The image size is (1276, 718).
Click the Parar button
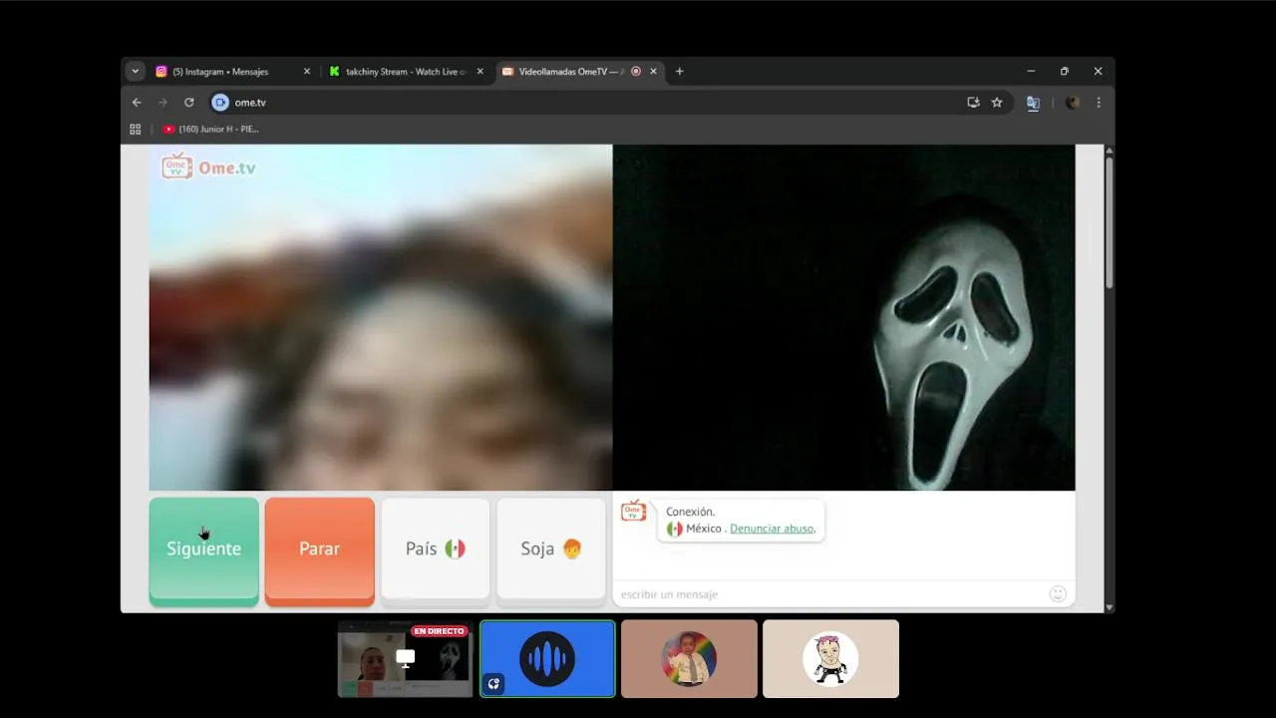pyautogui.click(x=320, y=550)
